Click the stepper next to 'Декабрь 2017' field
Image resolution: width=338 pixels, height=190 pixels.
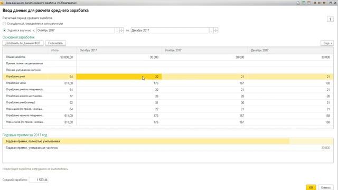click(x=215, y=31)
